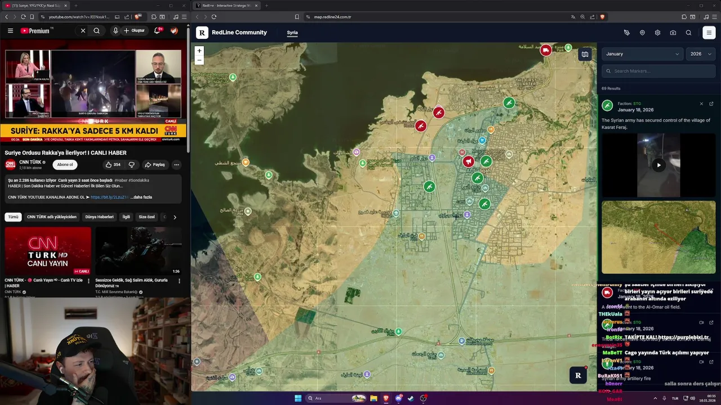Reload the YouTube page
Image resolution: width=721 pixels, height=405 pixels.
(23, 17)
